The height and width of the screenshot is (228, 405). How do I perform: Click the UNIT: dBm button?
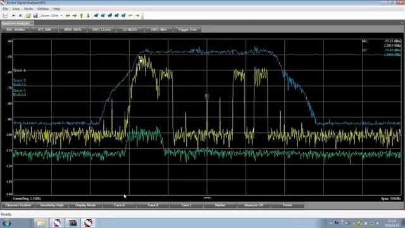tap(159, 30)
